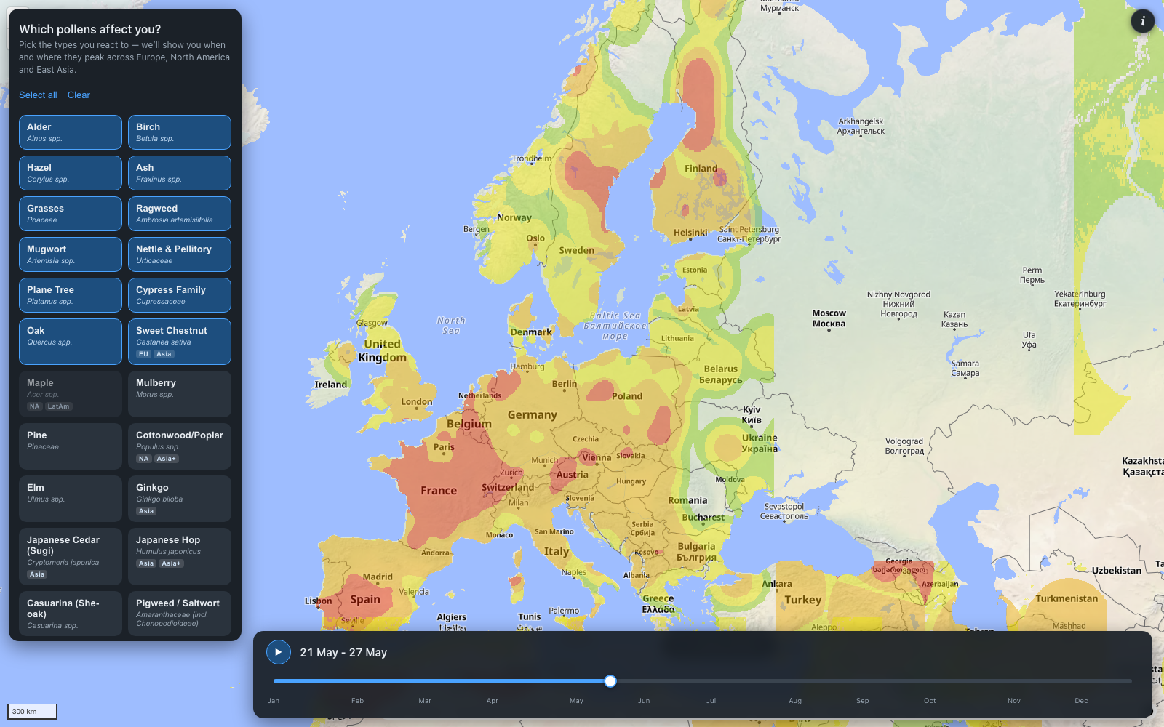Jump timeline to Sep label
Image resolution: width=1164 pixels, height=727 pixels.
[x=863, y=701]
